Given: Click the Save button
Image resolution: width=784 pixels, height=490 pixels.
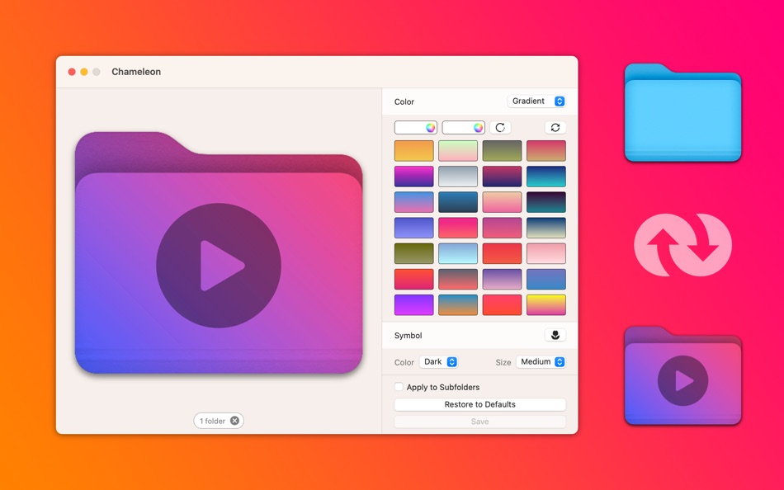Looking at the screenshot, I should pos(480,422).
